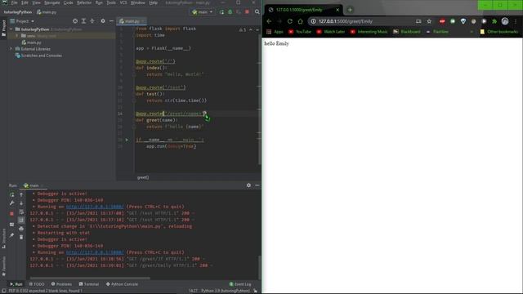
Task: Click the up-arrow scroll icon in the Run panel
Action: point(21,194)
